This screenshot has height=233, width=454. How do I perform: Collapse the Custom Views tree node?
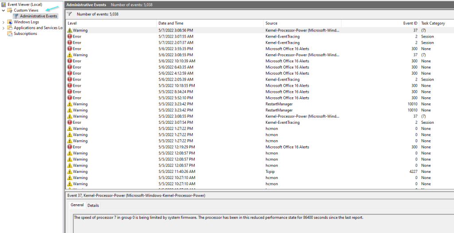pos(4,10)
